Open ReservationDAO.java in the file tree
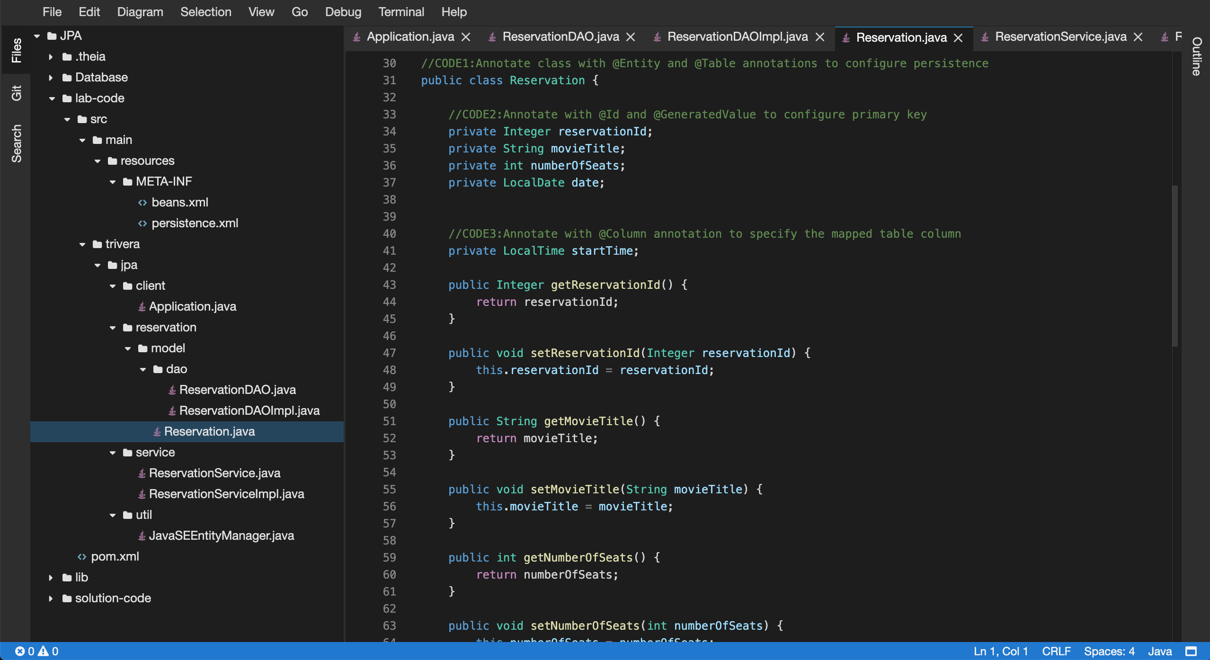This screenshot has height=660, width=1210. click(x=237, y=390)
